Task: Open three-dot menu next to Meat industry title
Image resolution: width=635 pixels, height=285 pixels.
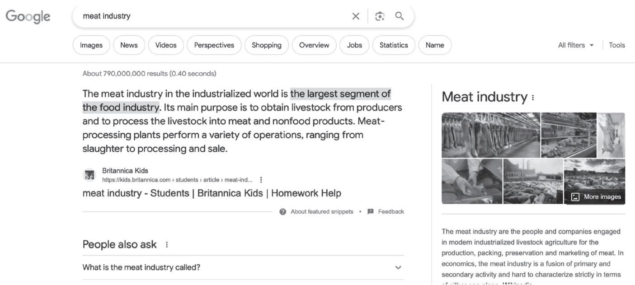Action: coord(533,98)
